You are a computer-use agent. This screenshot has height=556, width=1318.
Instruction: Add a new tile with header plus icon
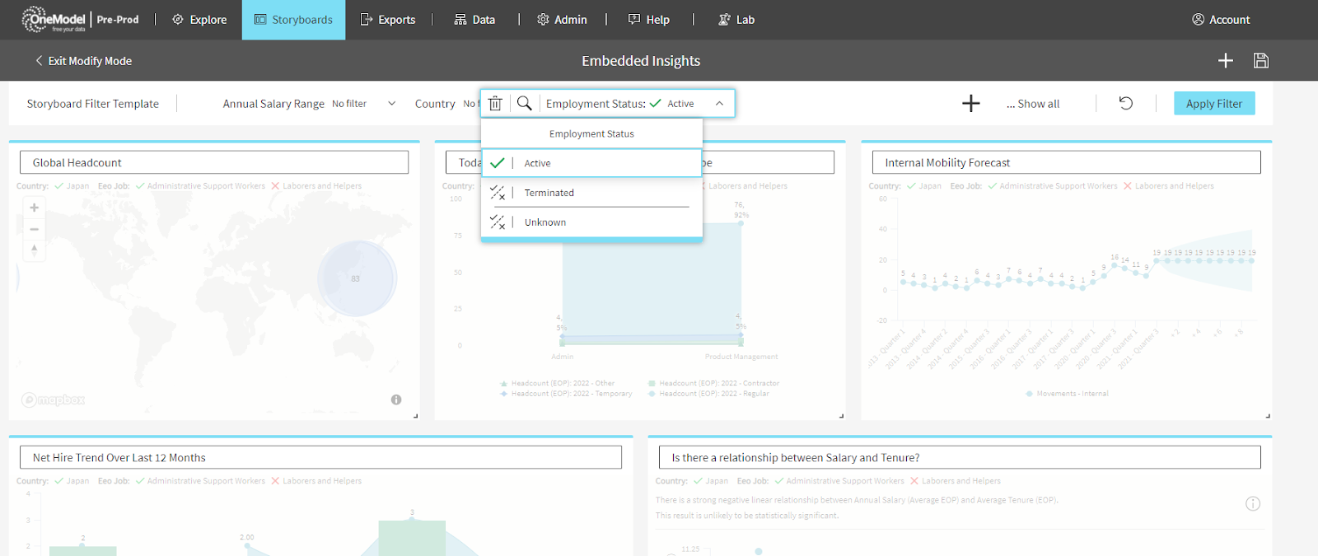tap(1225, 61)
